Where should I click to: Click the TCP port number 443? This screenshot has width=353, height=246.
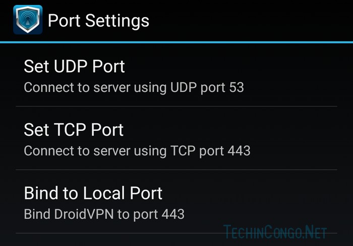(x=239, y=151)
